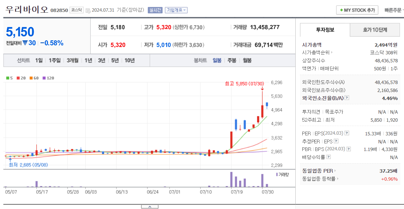Click the 시가총액 value 2,494억원

[x=386, y=45]
